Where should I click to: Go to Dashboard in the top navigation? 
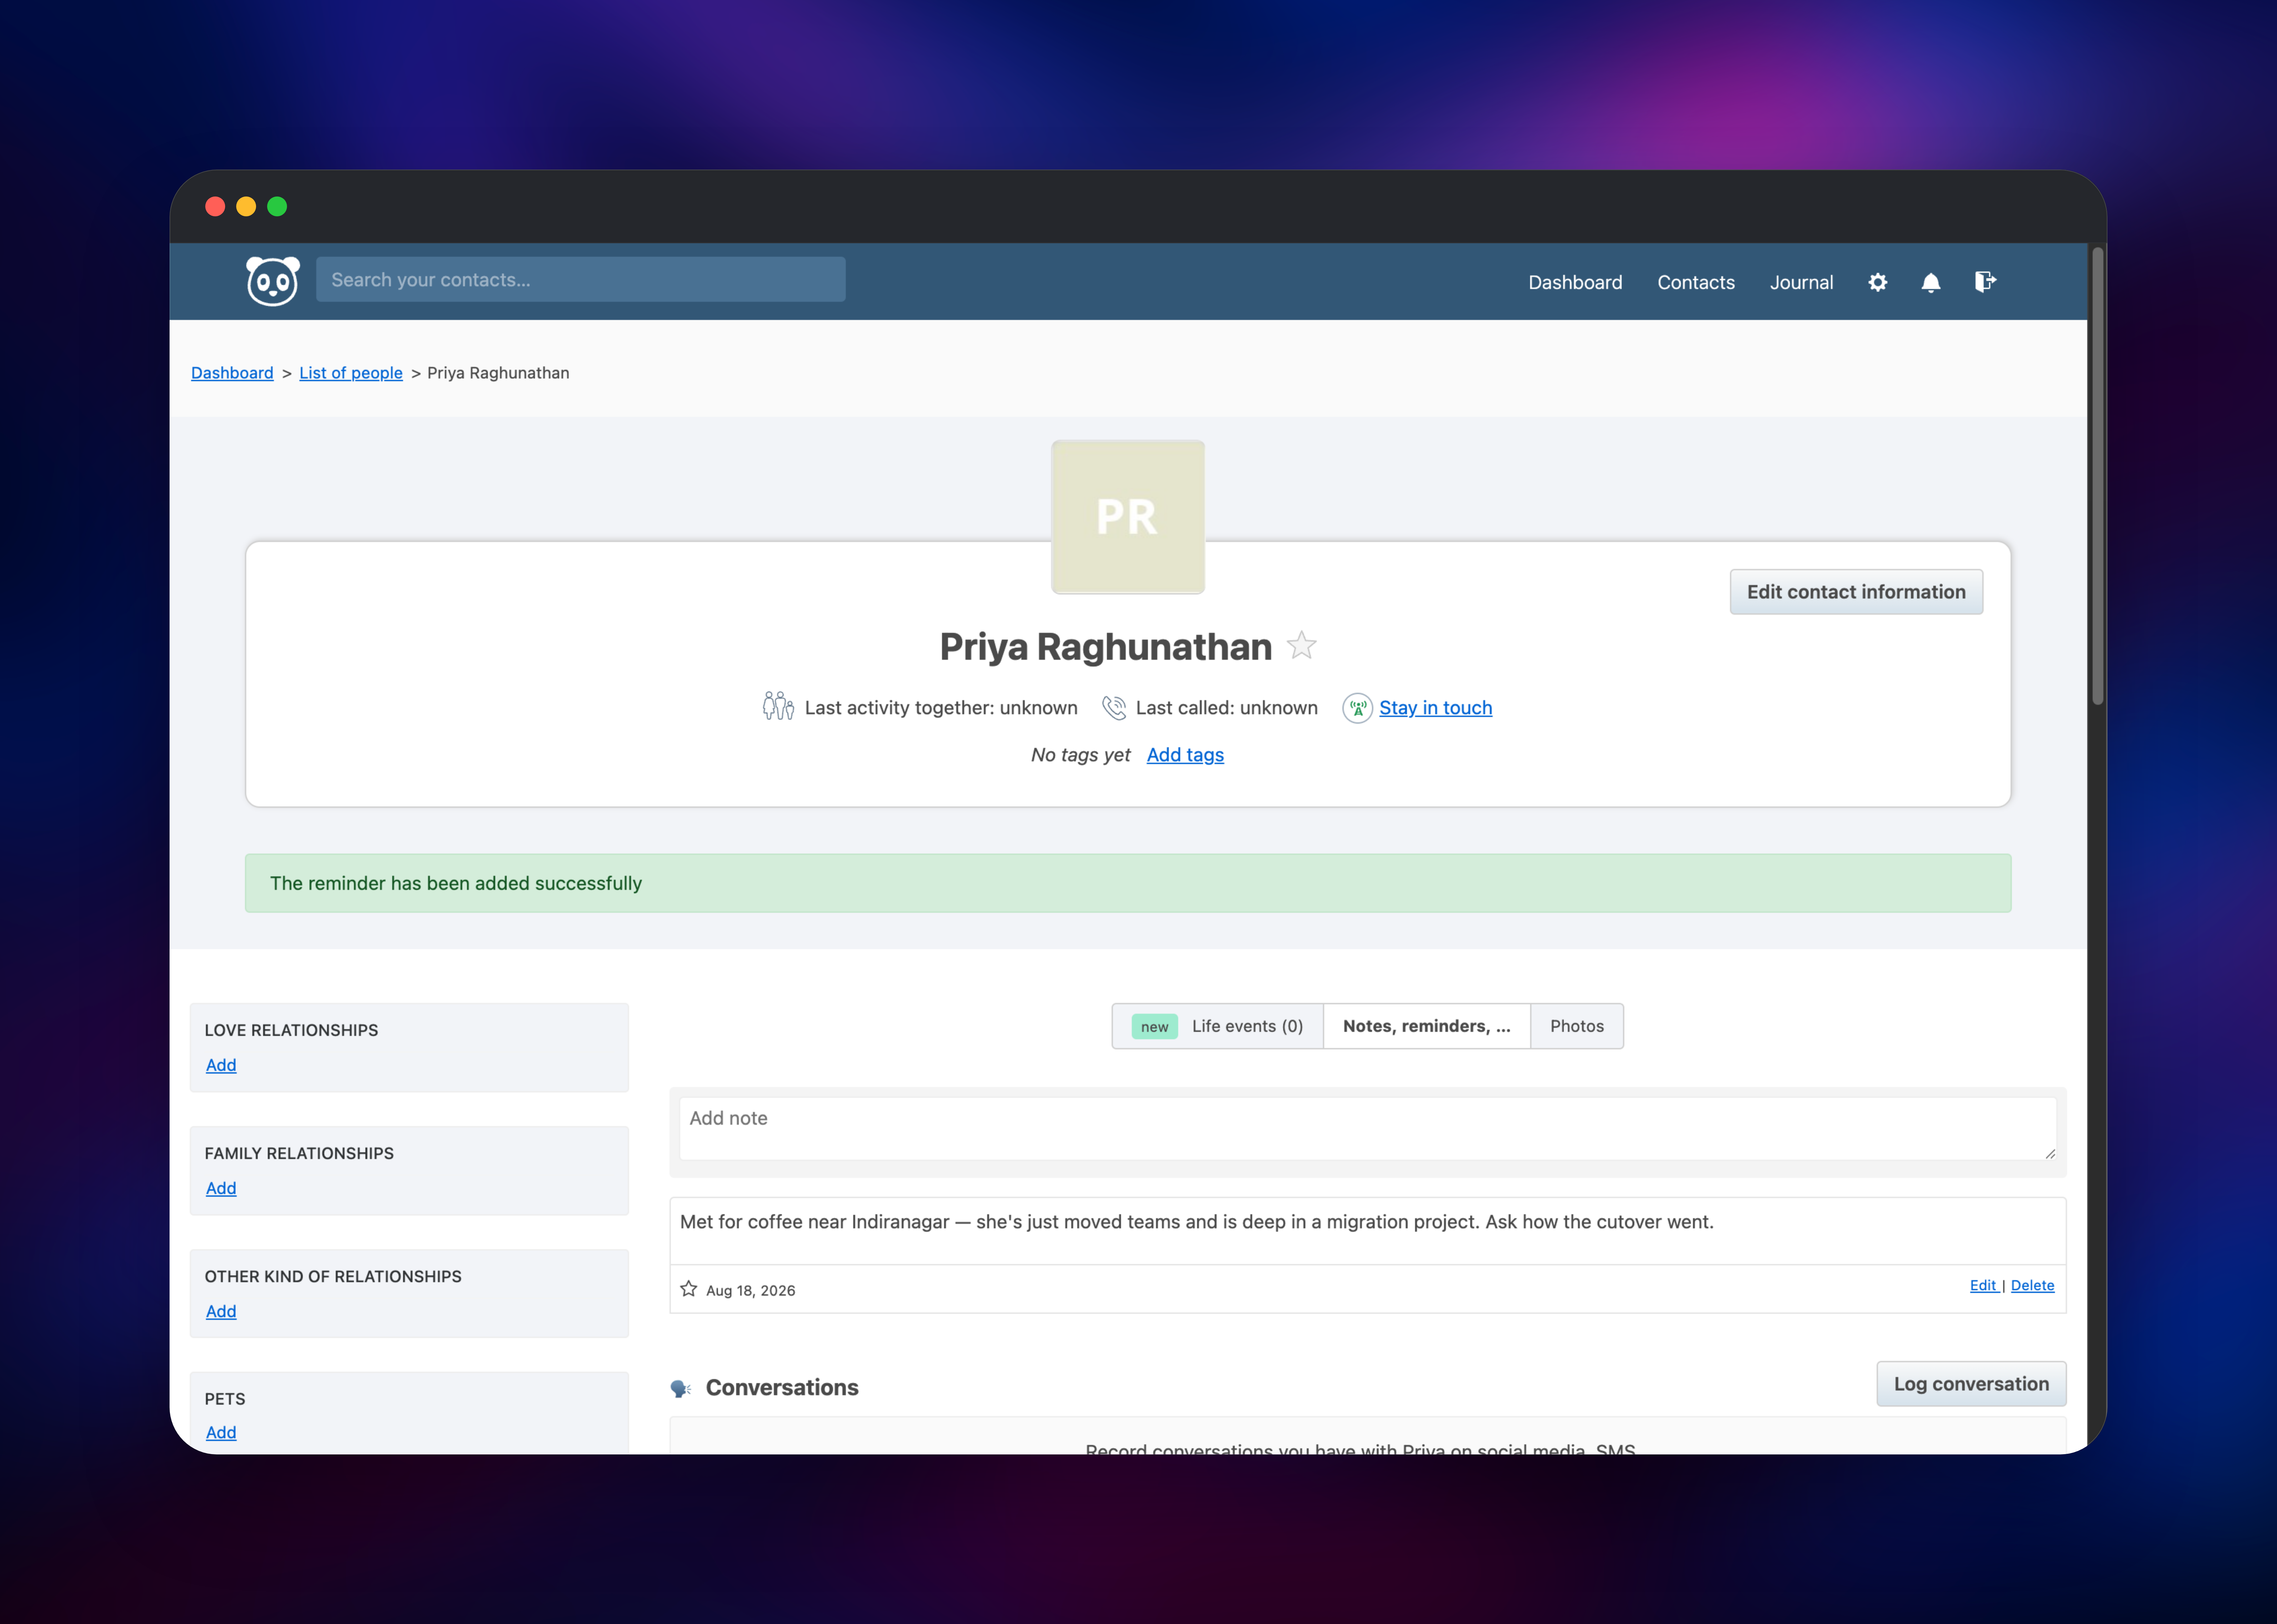click(1575, 283)
